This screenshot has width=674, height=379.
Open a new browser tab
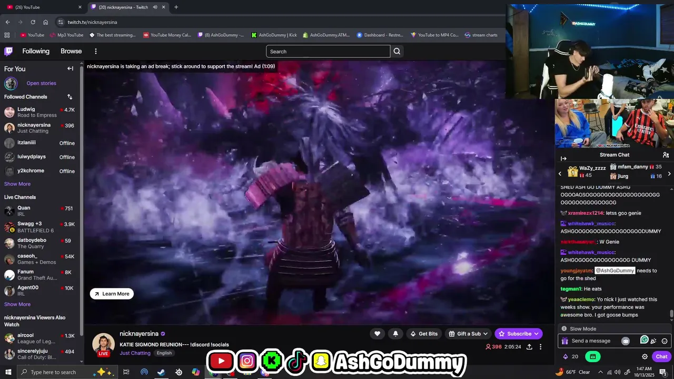pyautogui.click(x=176, y=7)
